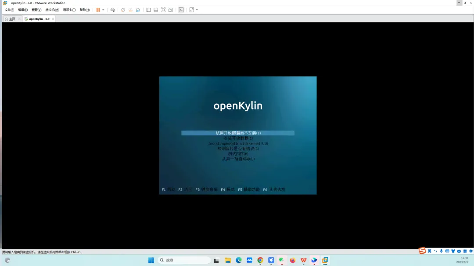Expand the stretch display dropdown arrow
The height and width of the screenshot is (266, 474).
(197, 10)
